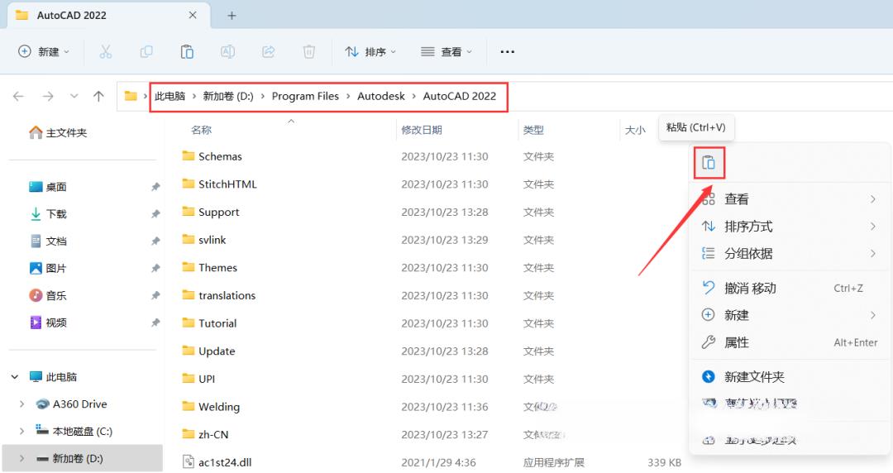Open Videos (视频) in the sidebar
Screen dimensions: 893x473
tap(48, 322)
